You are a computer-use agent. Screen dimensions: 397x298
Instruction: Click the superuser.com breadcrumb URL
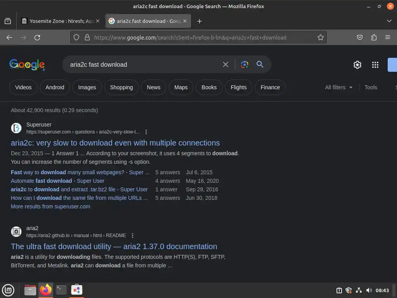point(83,132)
